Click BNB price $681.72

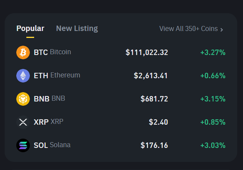[154, 99]
